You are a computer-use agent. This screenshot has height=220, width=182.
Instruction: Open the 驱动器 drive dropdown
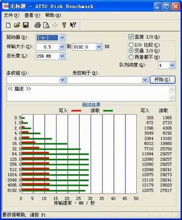point(62,38)
